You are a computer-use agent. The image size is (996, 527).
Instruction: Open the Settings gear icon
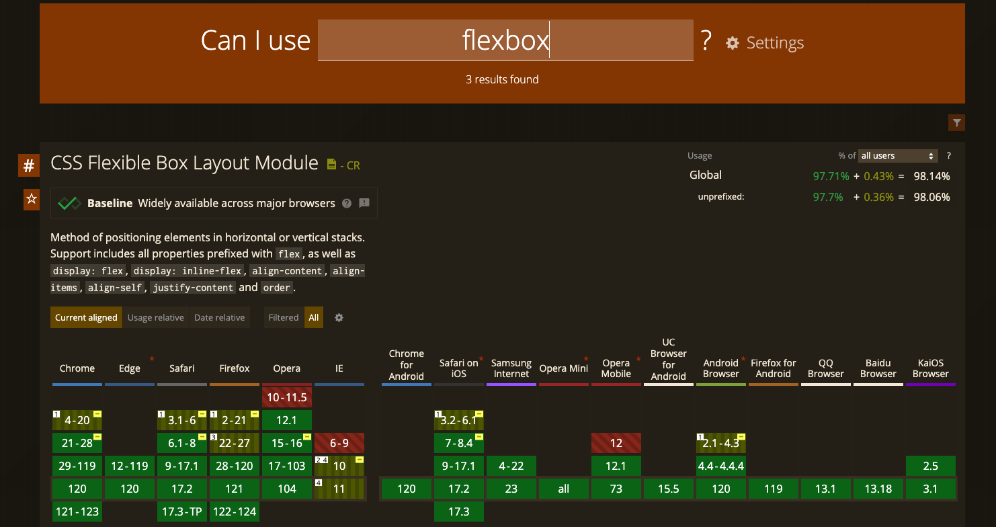coord(733,43)
